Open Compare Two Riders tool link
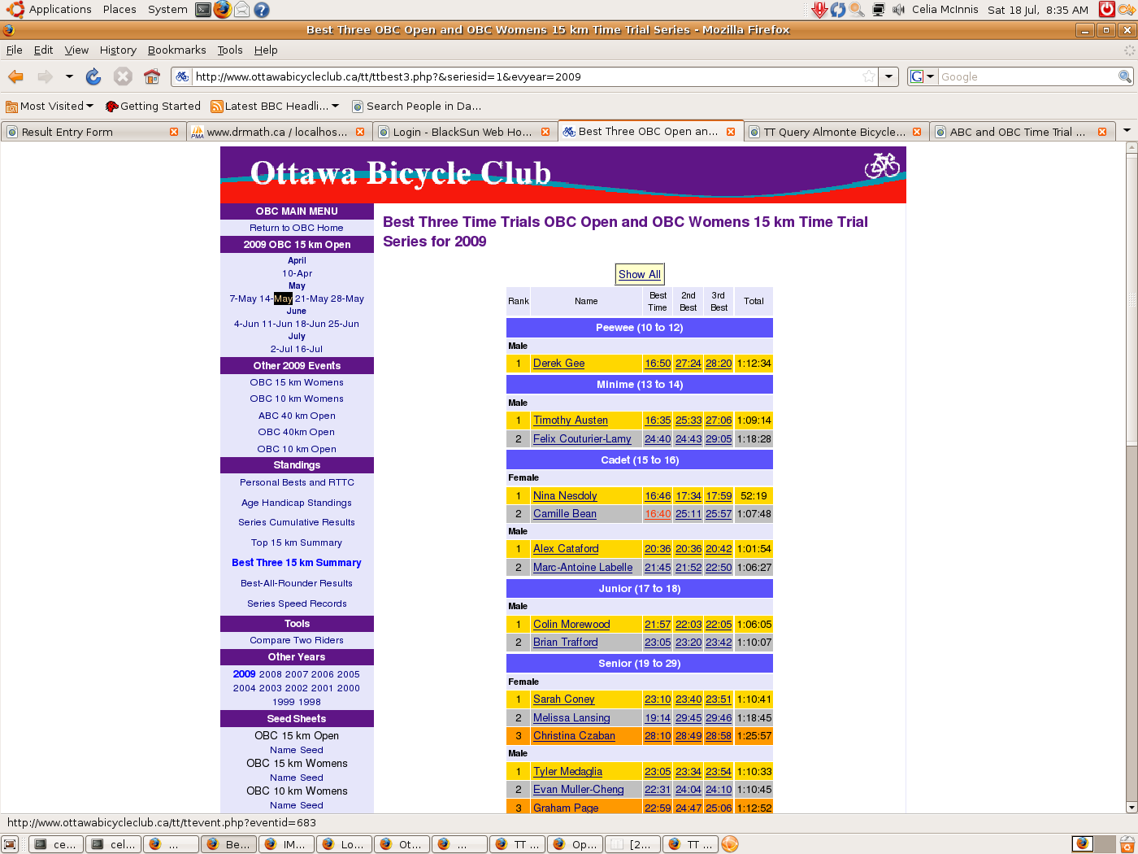Screen dimensions: 1138x854 (297, 640)
